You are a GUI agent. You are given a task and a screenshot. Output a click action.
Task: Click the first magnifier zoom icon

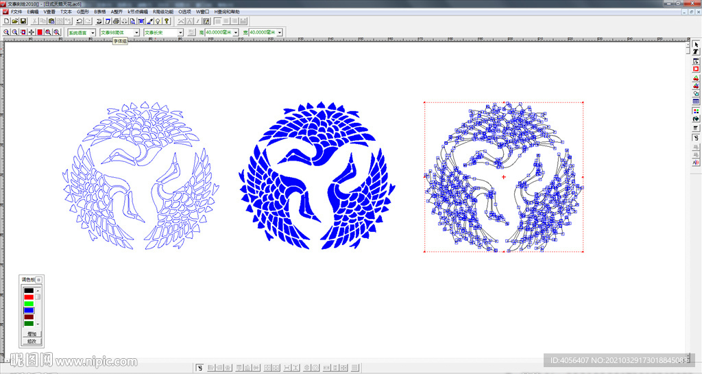click(6, 32)
